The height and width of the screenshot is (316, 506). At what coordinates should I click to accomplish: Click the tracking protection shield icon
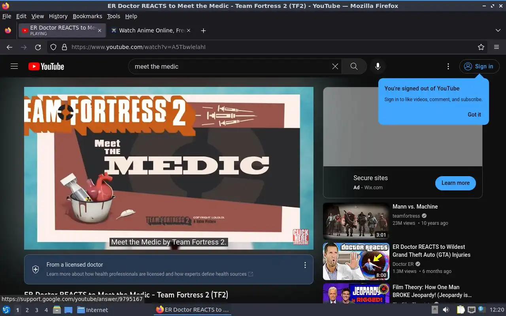pyautogui.click(x=53, y=47)
